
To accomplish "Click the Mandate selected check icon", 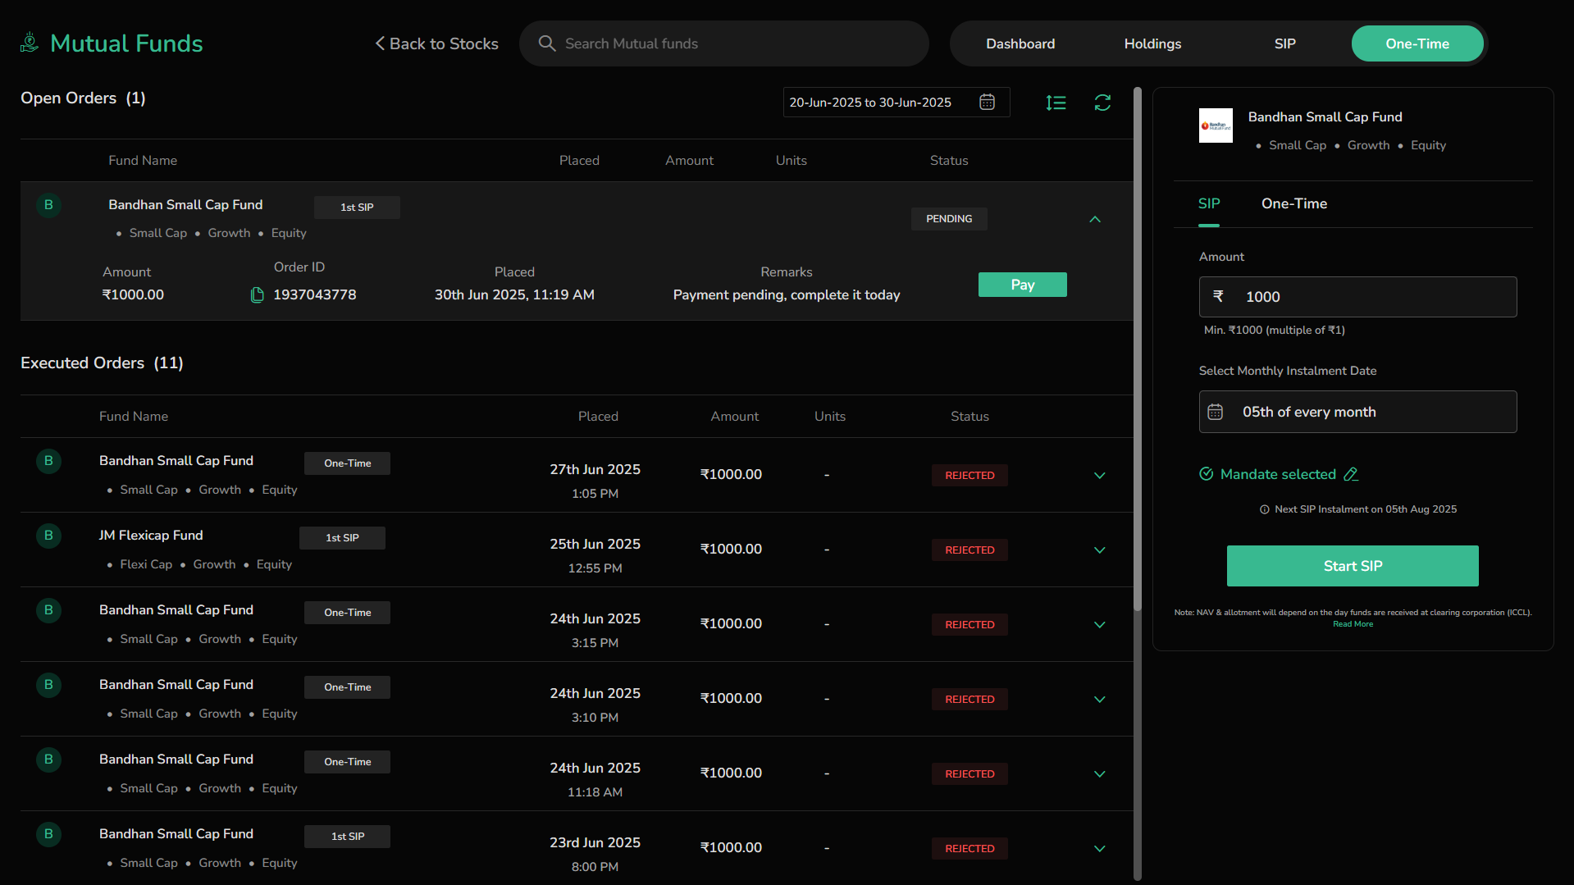I will tap(1207, 474).
